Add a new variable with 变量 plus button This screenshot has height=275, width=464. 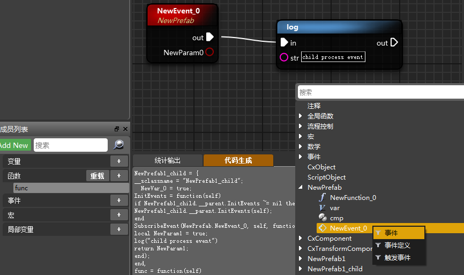(x=118, y=161)
